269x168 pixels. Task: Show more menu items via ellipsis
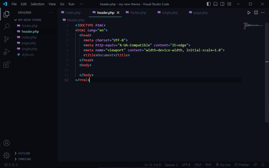point(82,4)
